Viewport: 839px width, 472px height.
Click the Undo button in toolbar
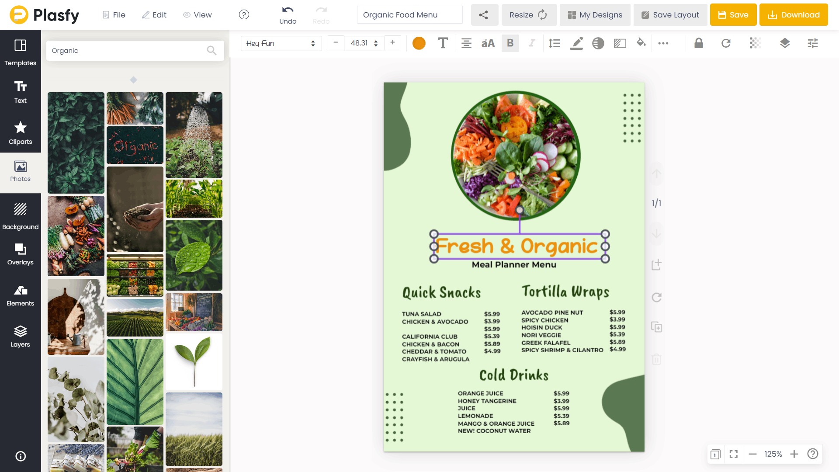288,14
